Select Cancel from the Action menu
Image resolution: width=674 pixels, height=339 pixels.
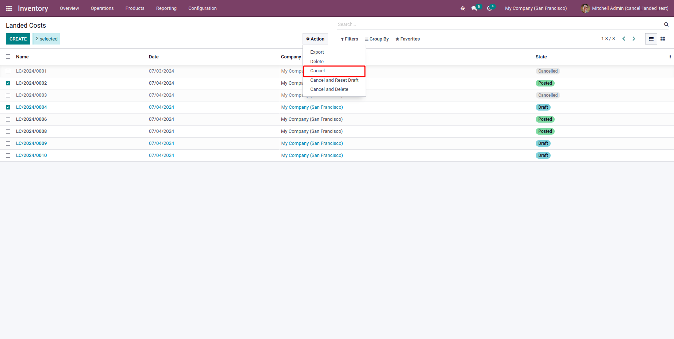click(317, 71)
